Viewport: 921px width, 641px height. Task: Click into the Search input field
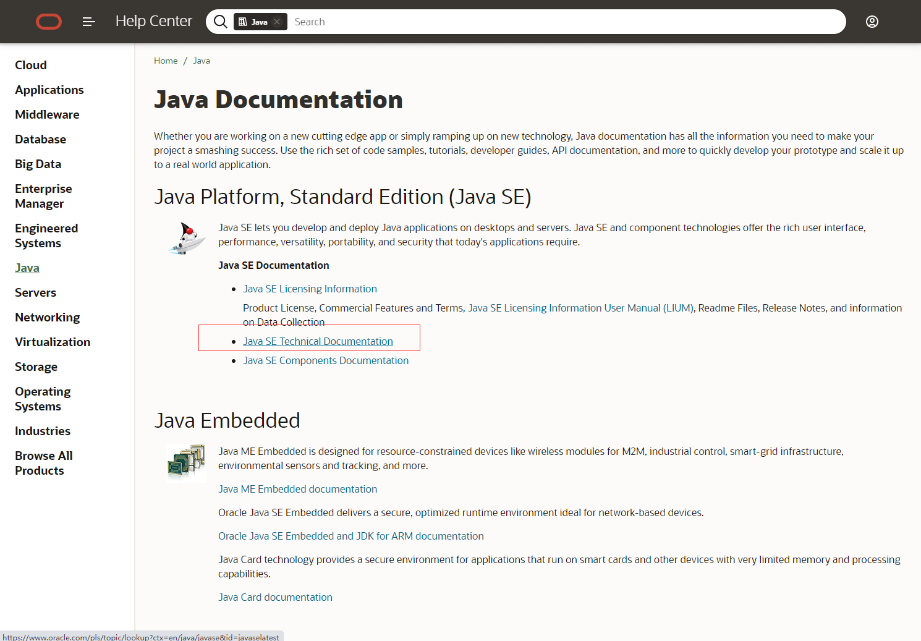556,22
